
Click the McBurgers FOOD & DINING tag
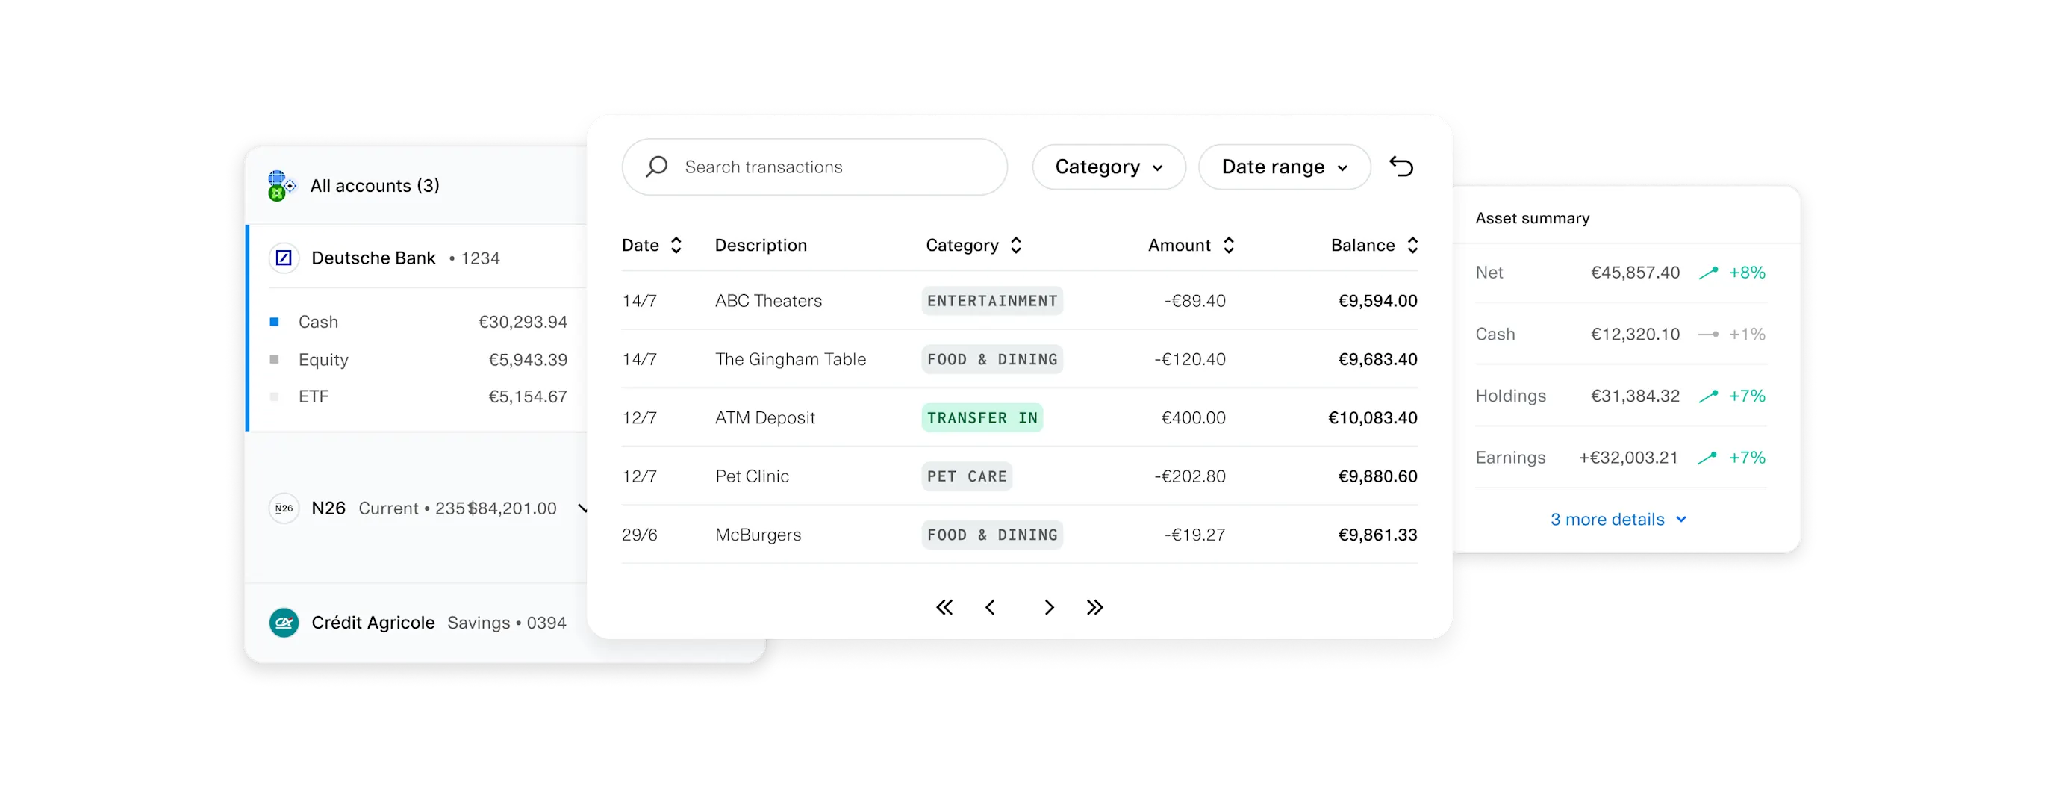(x=991, y=535)
